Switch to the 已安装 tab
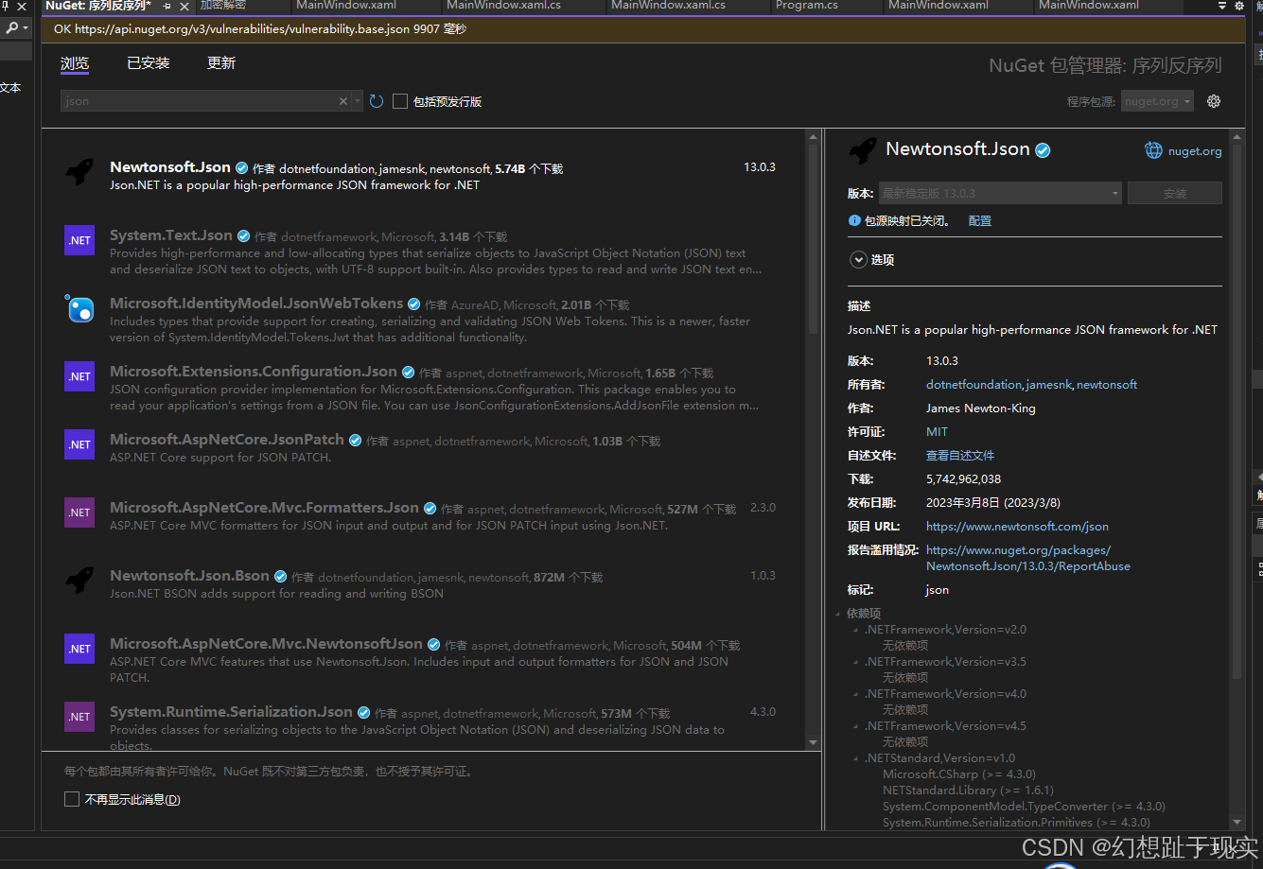This screenshot has height=869, width=1263. (x=149, y=63)
